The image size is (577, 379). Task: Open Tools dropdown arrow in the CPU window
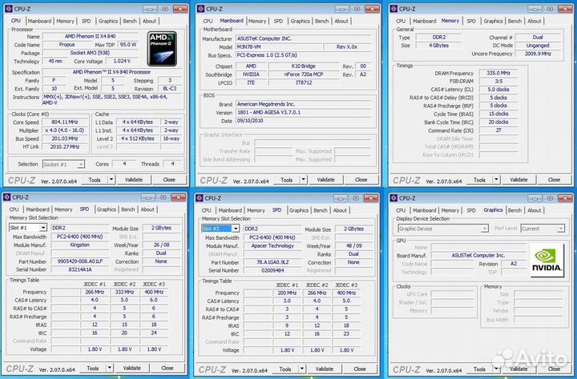coord(111,180)
